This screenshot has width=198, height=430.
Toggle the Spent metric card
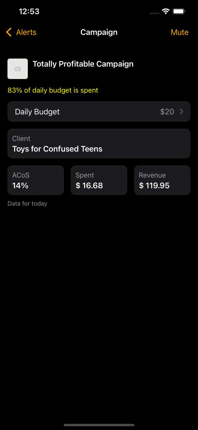99,180
